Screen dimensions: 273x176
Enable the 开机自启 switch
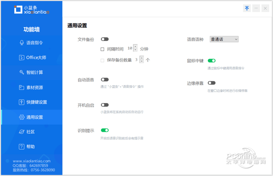click(x=105, y=105)
